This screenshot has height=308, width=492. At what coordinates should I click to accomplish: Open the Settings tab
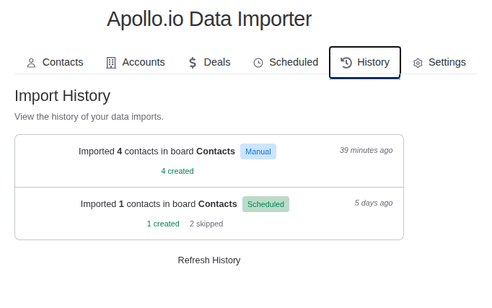click(x=439, y=63)
